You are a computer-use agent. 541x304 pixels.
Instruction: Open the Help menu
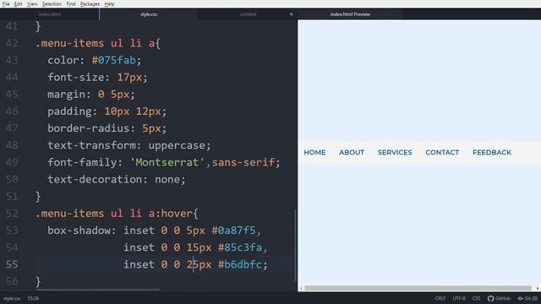tap(109, 4)
